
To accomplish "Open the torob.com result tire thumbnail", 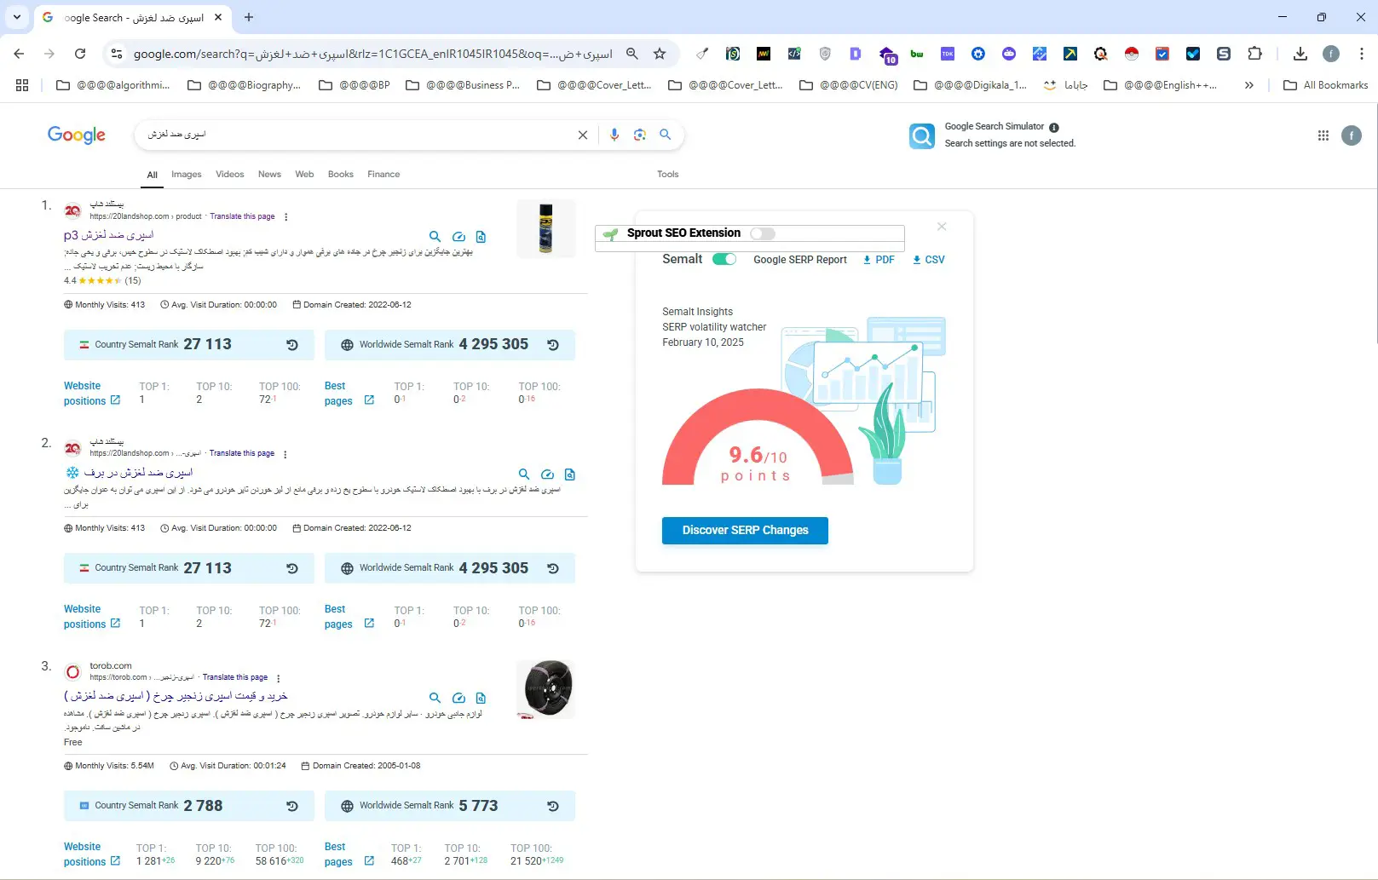I will tap(546, 688).
